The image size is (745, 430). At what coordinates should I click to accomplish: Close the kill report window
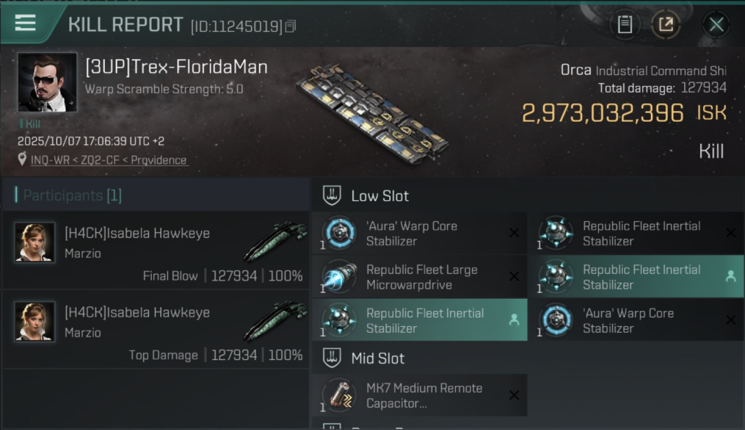(x=716, y=24)
